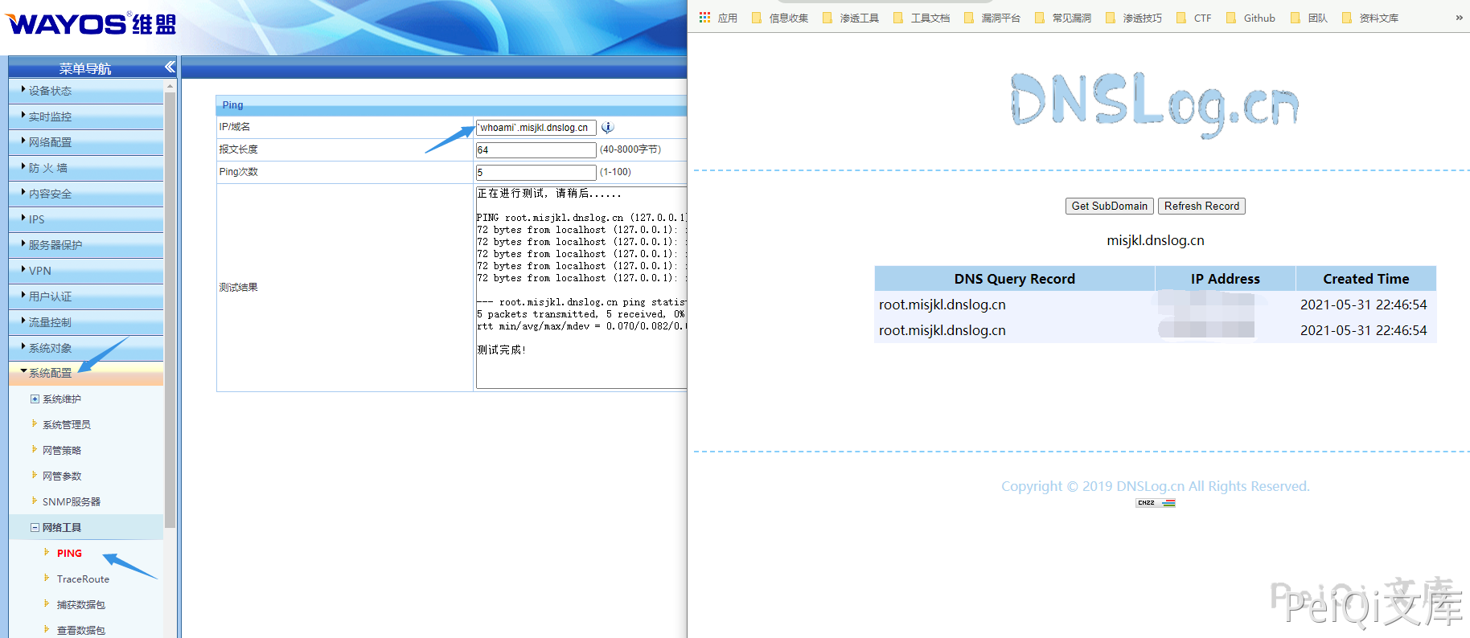
Task: Expand the 设备状态 menu section
Action: [x=50, y=91]
